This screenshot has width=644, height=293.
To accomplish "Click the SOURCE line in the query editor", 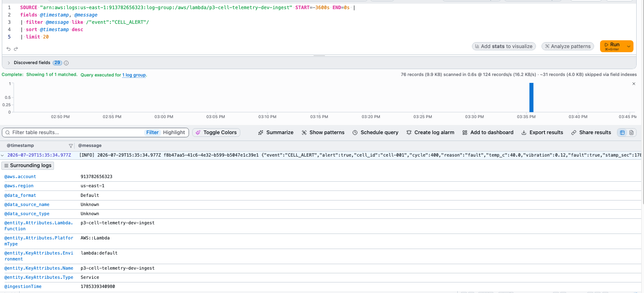I will click(188, 8).
